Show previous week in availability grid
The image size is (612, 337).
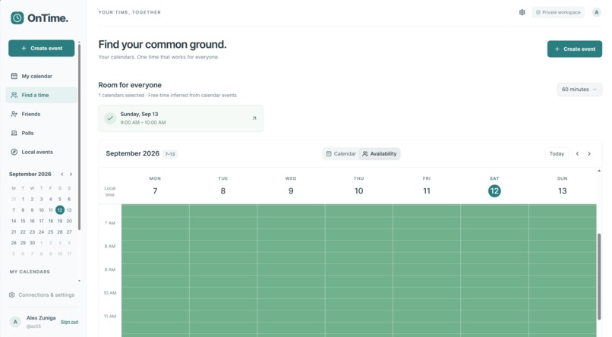pos(577,153)
